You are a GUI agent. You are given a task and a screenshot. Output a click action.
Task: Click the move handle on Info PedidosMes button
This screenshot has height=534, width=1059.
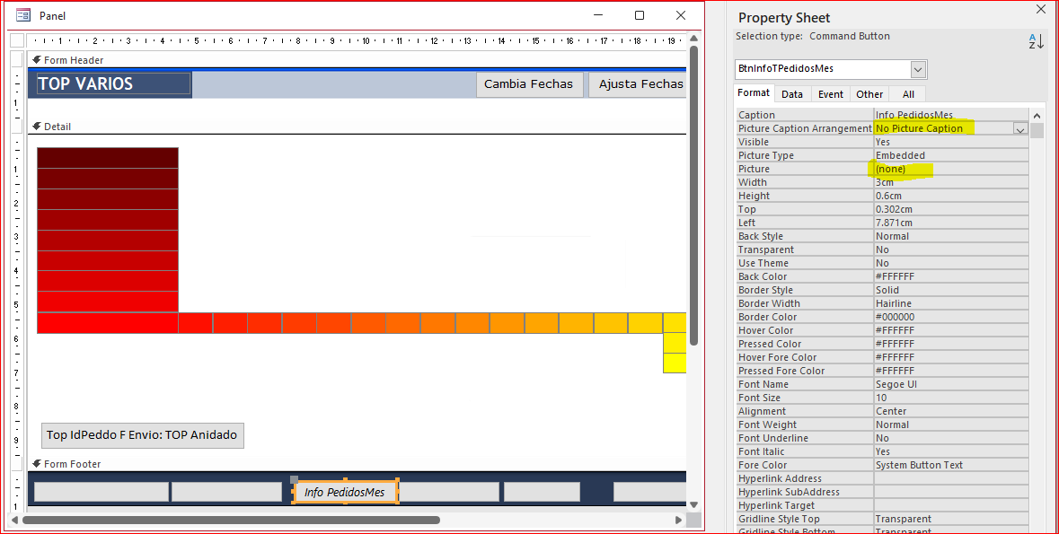tap(294, 479)
